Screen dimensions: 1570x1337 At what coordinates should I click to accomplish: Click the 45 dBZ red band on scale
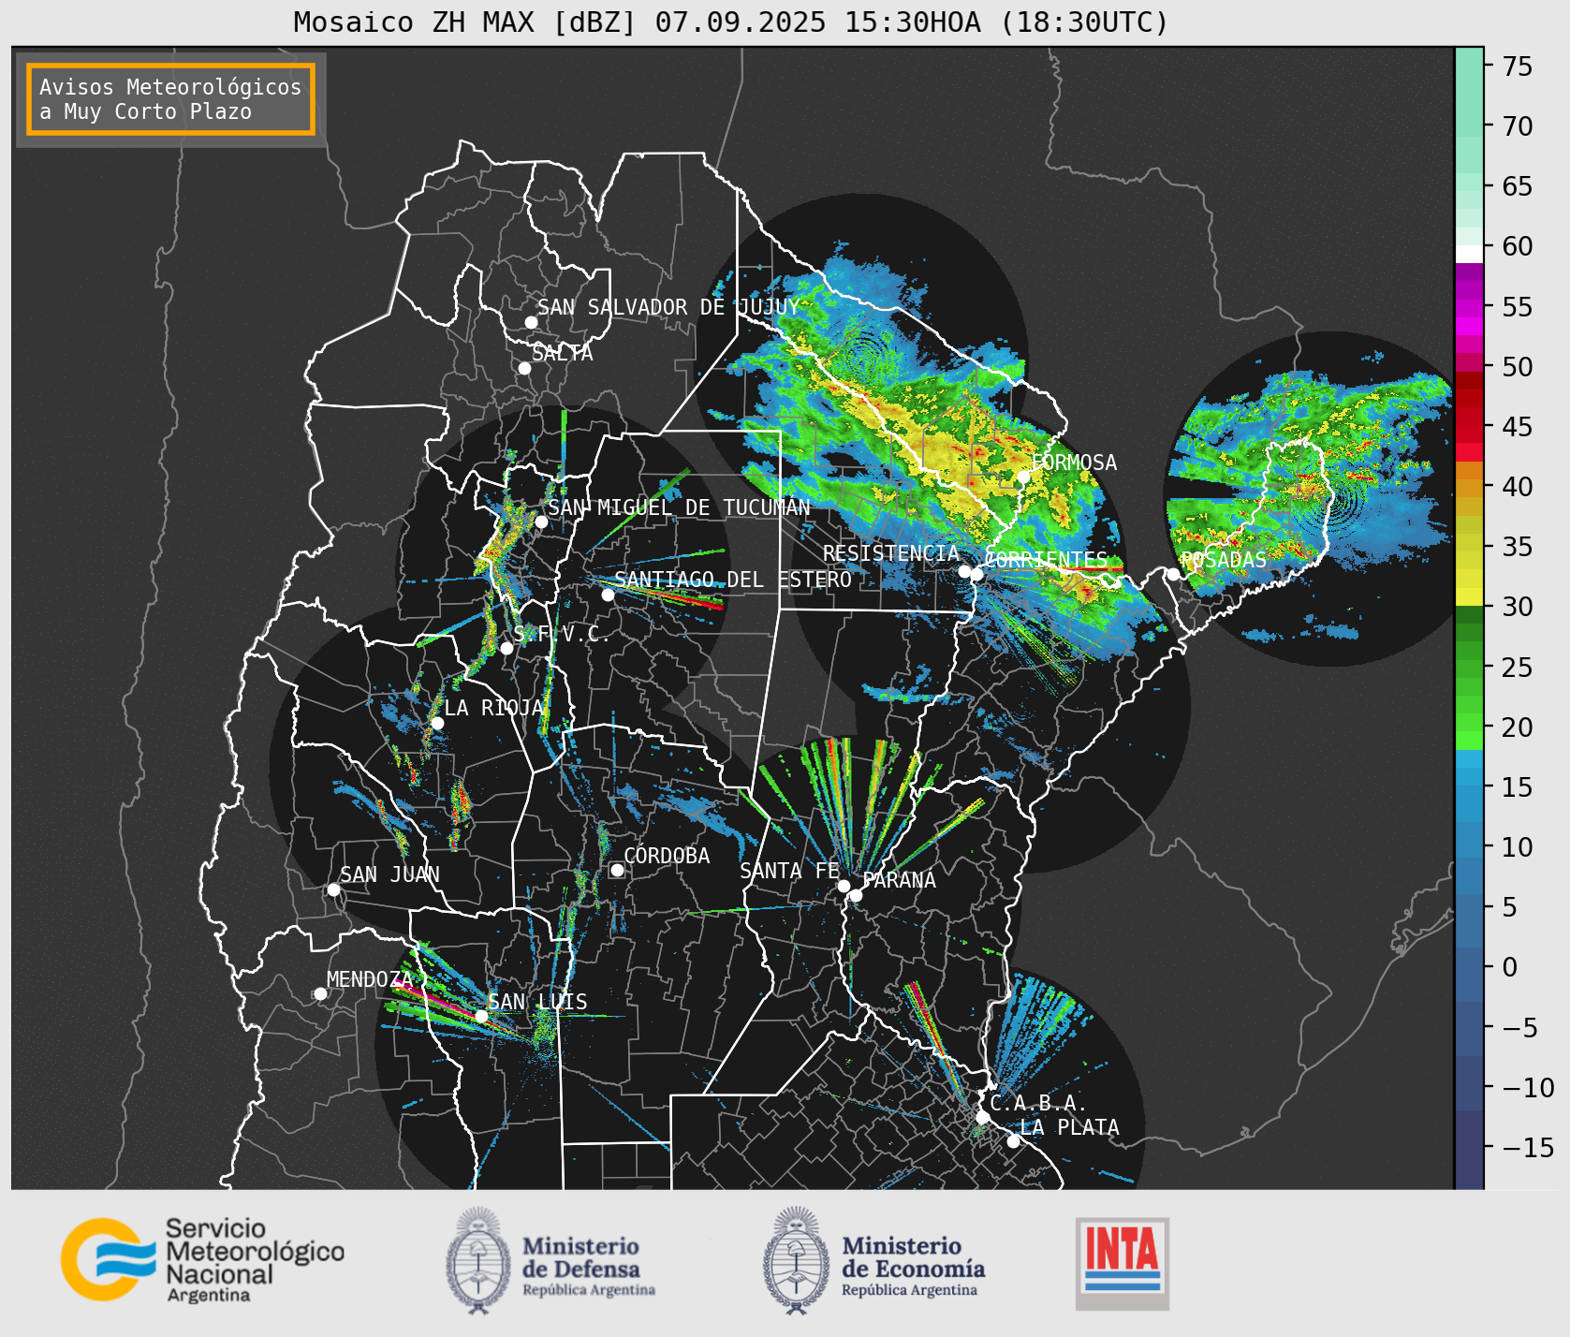point(1469,434)
